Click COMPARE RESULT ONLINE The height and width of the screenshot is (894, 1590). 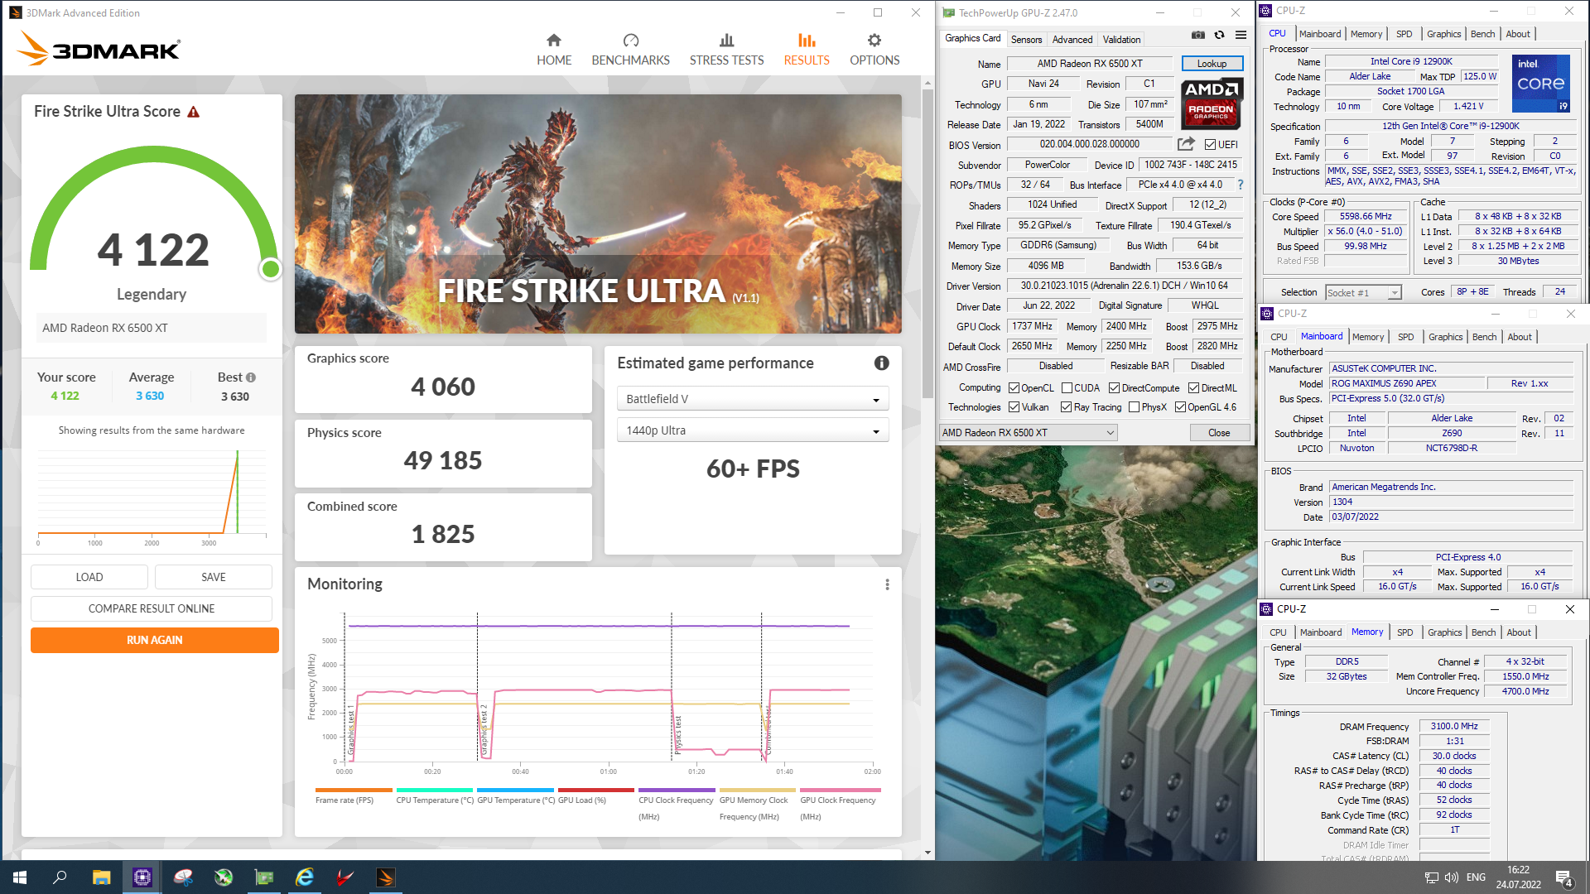tap(152, 608)
